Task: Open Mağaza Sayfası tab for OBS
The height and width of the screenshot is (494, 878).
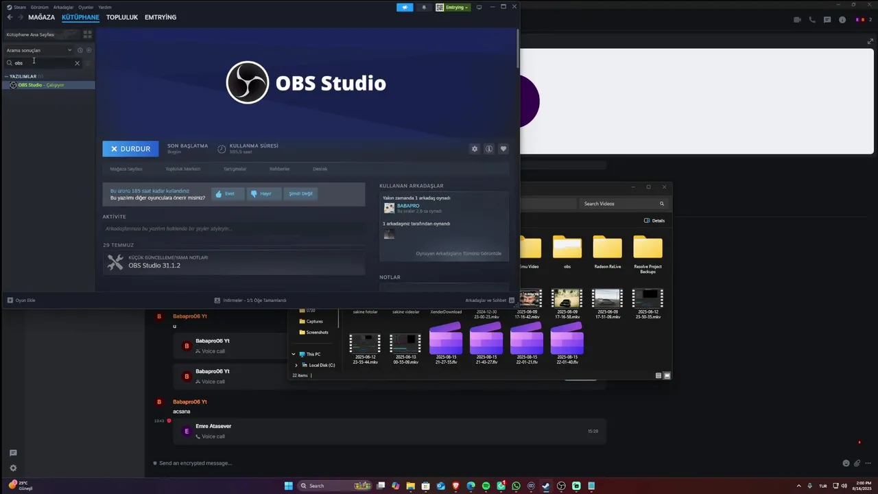Action: (126, 169)
